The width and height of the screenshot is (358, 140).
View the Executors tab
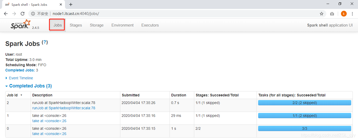150,25
